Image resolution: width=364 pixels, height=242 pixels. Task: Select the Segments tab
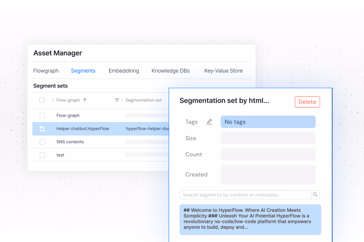click(x=83, y=71)
